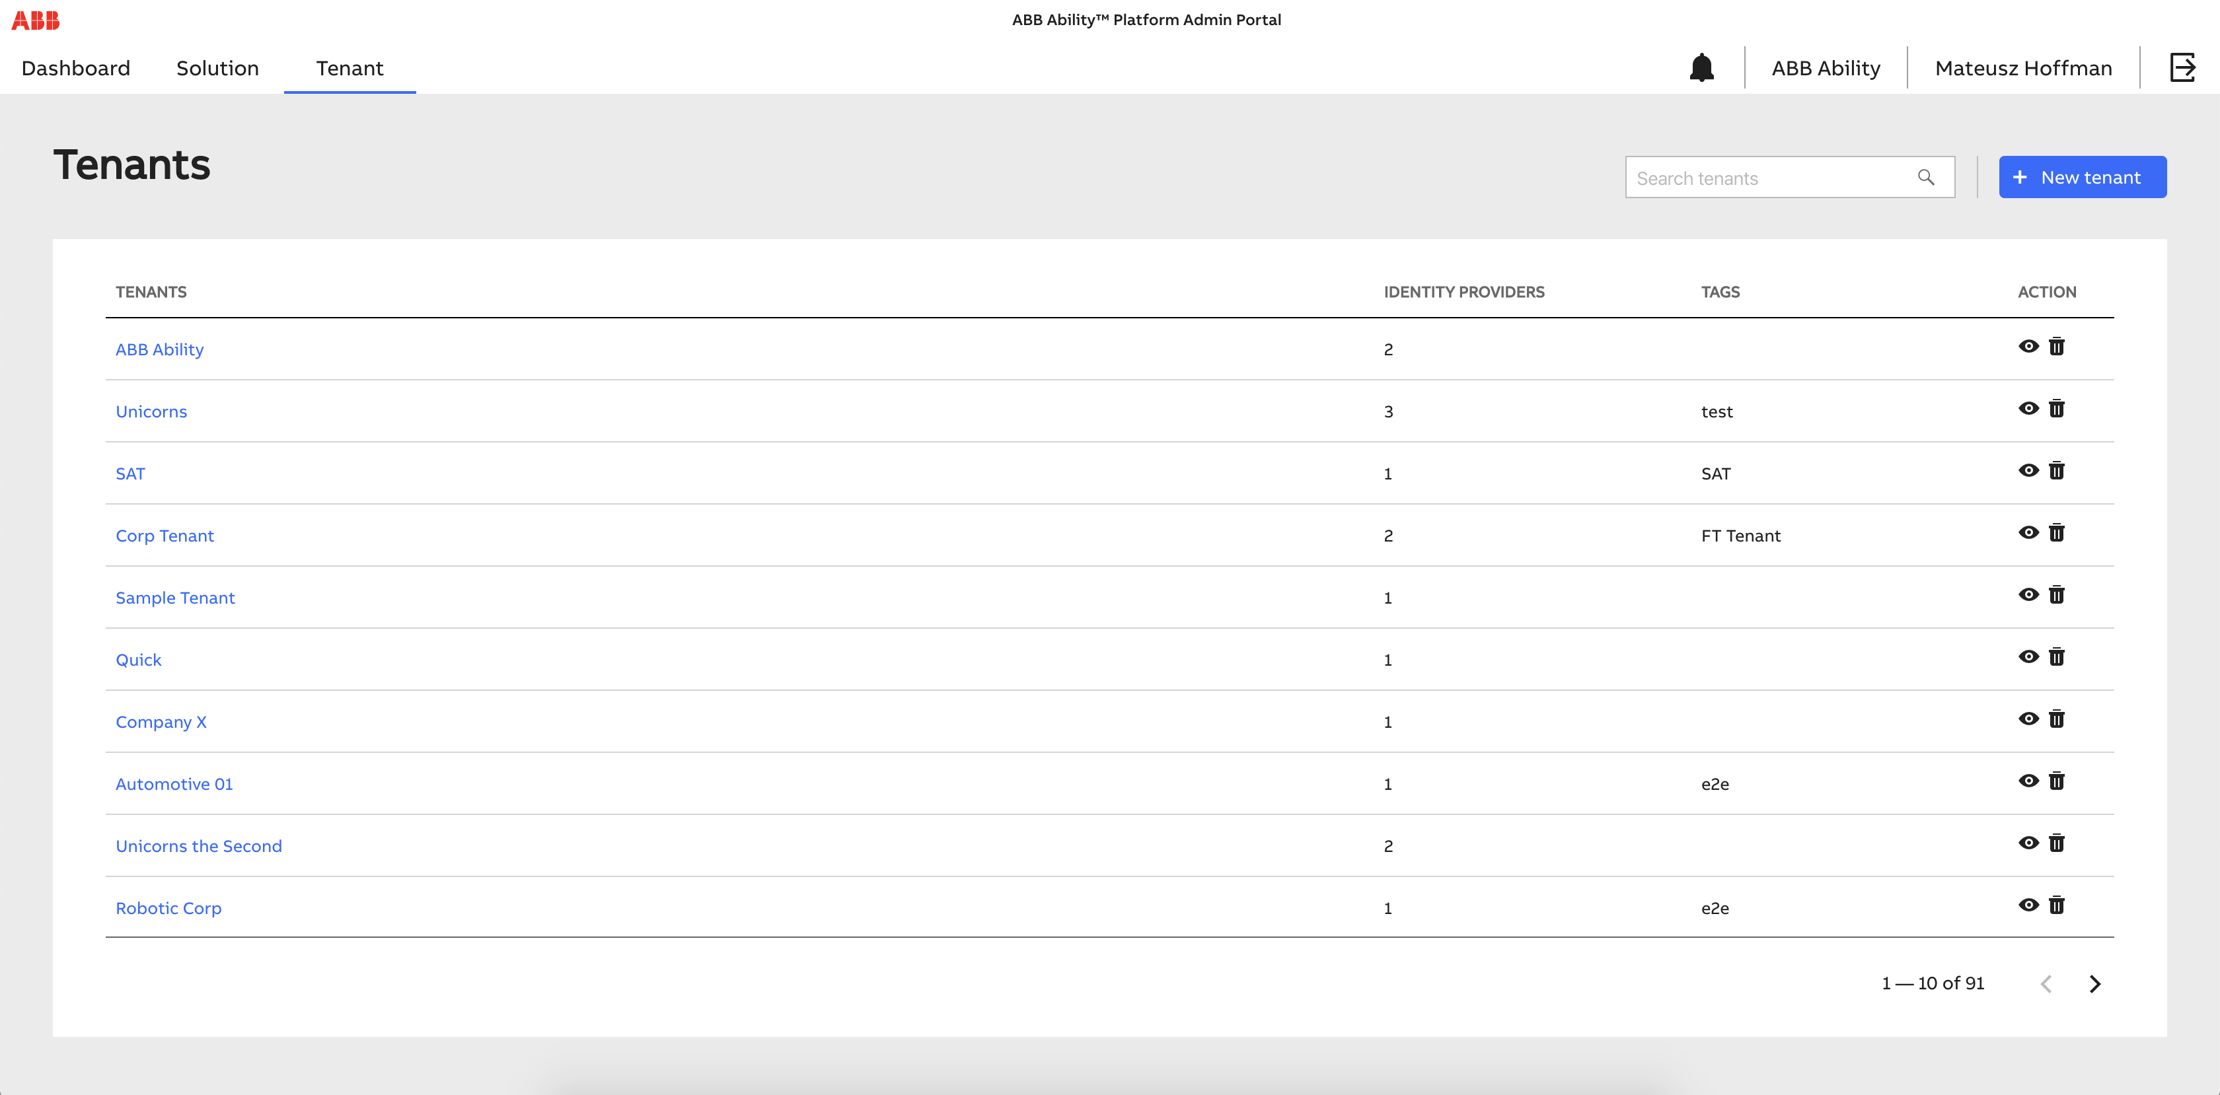Click the TENANTS column header
The height and width of the screenshot is (1095, 2220).
coord(151,292)
